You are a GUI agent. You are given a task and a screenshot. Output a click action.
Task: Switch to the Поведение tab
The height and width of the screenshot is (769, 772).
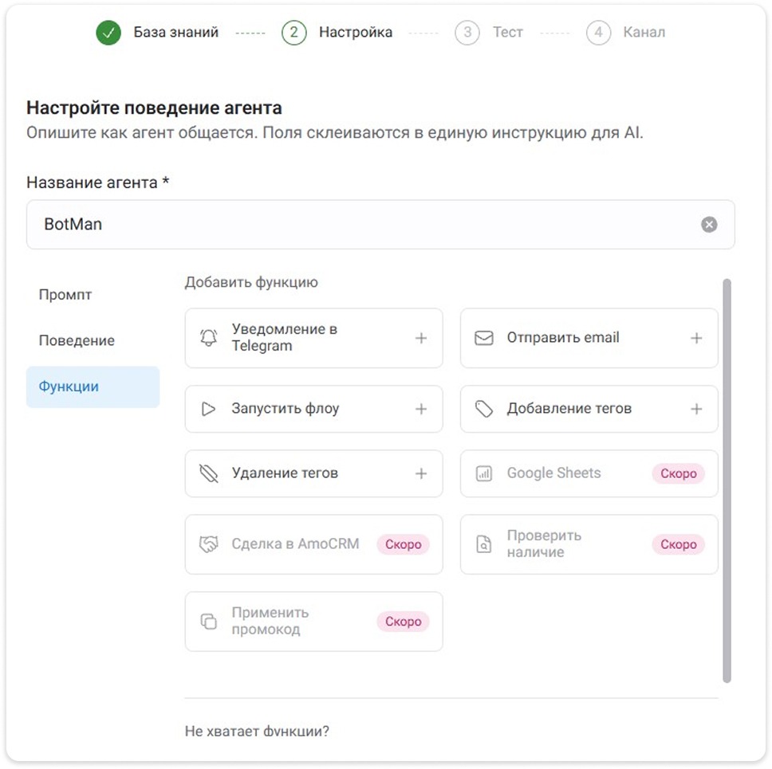pos(77,341)
